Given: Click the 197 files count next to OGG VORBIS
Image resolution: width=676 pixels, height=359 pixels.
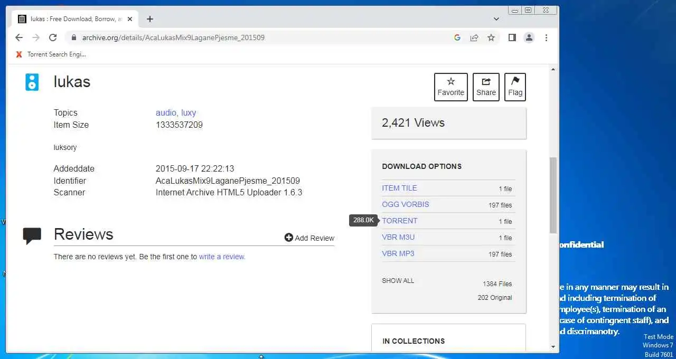Looking at the screenshot, I should 500,205.
